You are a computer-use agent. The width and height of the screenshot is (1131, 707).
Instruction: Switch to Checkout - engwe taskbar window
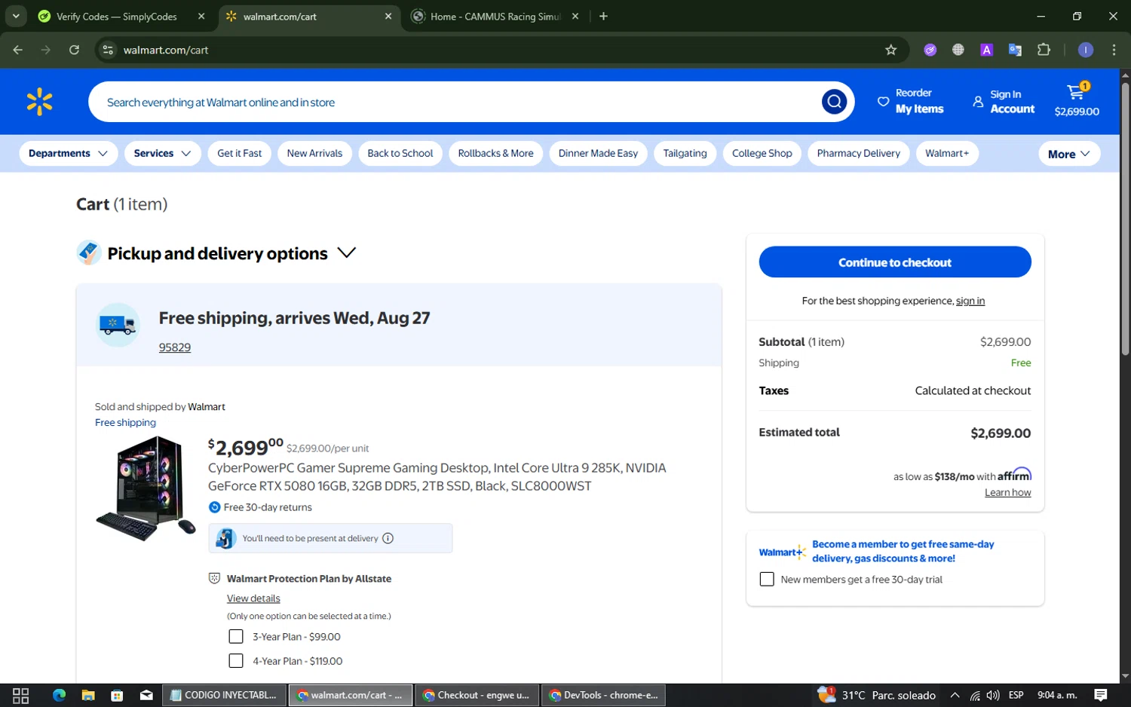pos(477,695)
